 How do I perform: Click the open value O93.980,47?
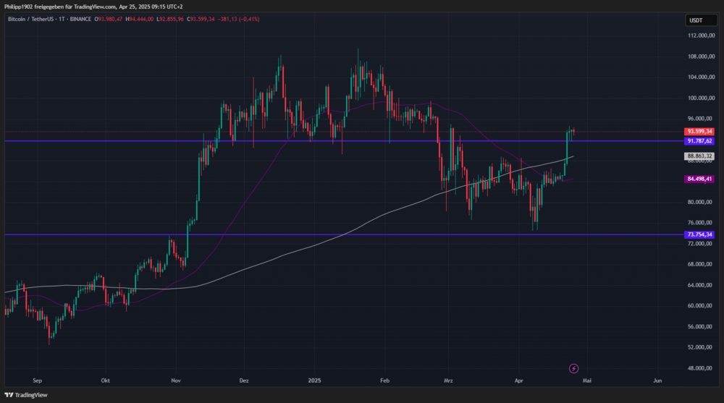109,20
